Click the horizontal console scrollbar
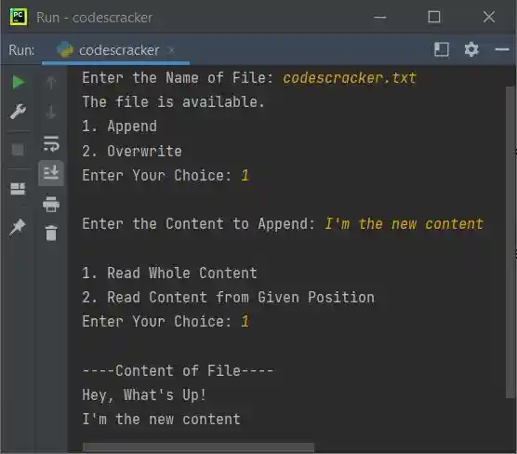 198,447
